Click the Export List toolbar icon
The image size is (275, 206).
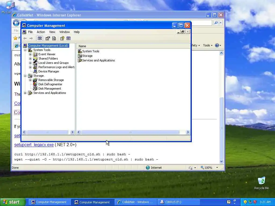tap(54, 38)
